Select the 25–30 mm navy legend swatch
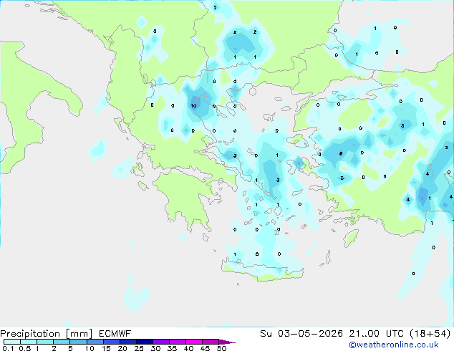Screen dimensions: 454x351 (144, 342)
